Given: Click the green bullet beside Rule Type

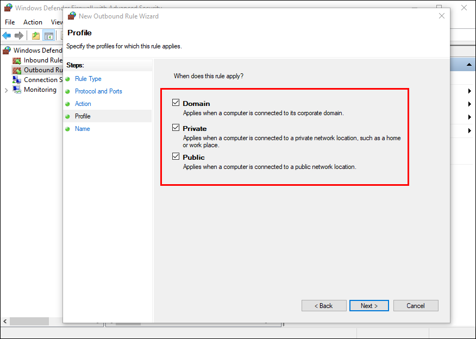Looking at the screenshot, I should point(68,79).
